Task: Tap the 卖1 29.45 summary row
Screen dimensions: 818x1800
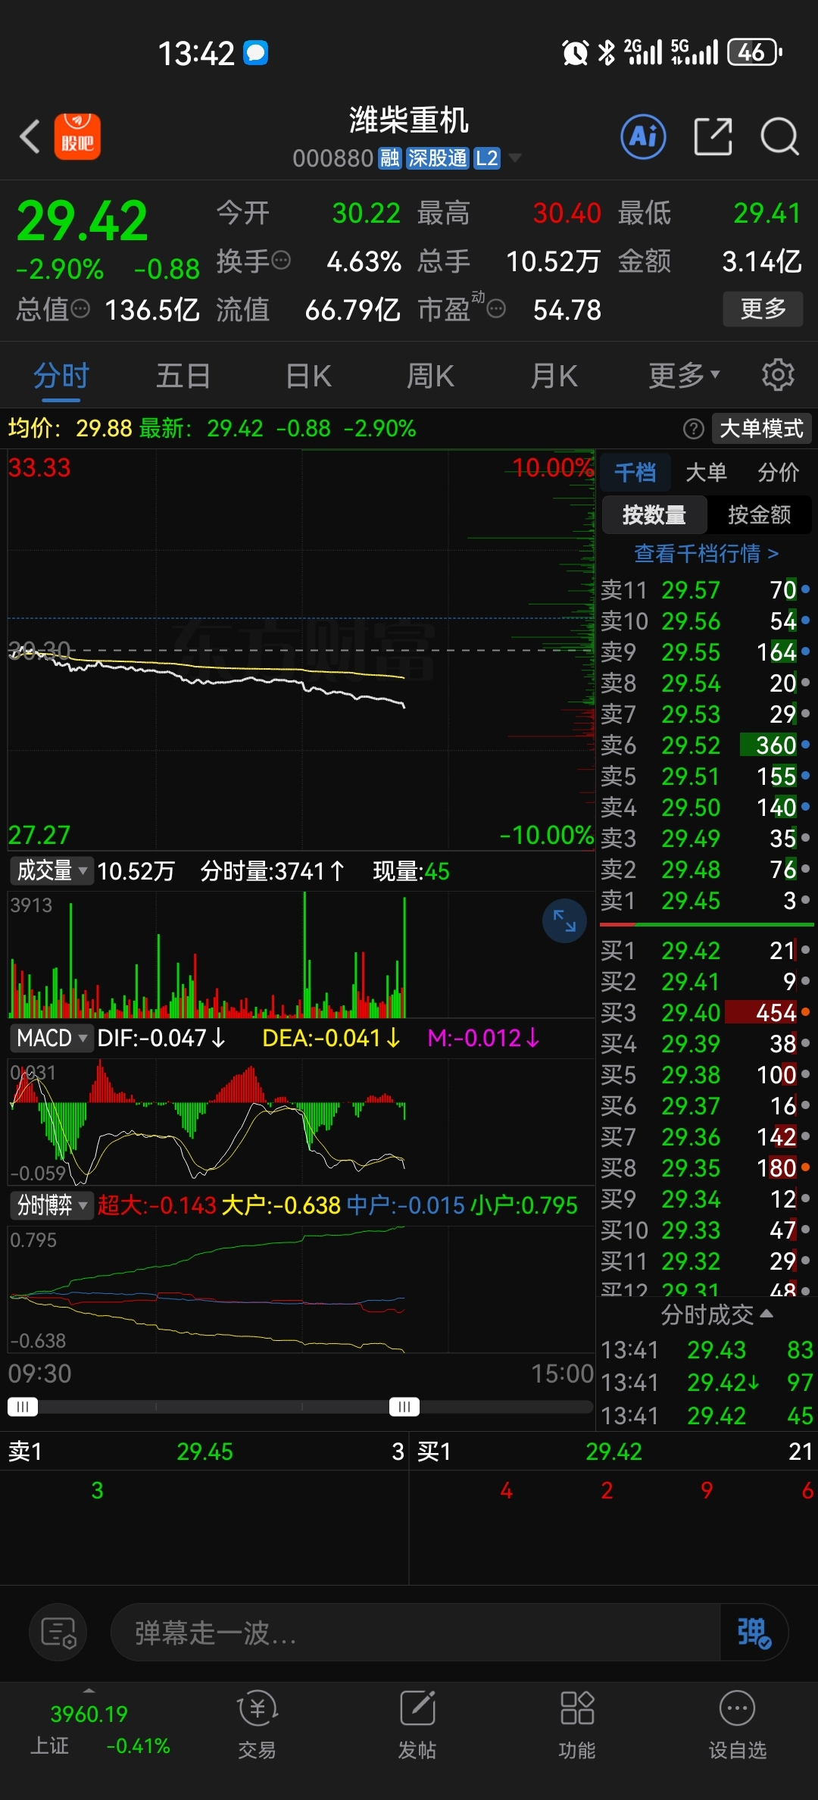Action: coord(204,1451)
